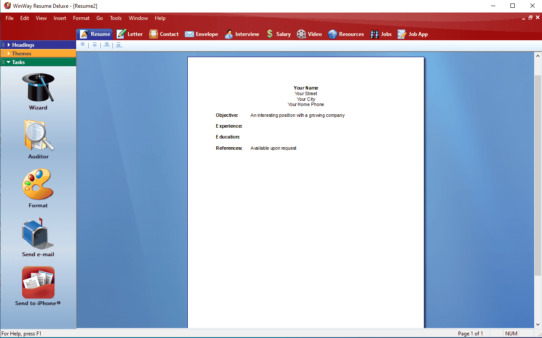Click the vertical scrollbar thumb
542x338 pixels.
(x=538, y=175)
